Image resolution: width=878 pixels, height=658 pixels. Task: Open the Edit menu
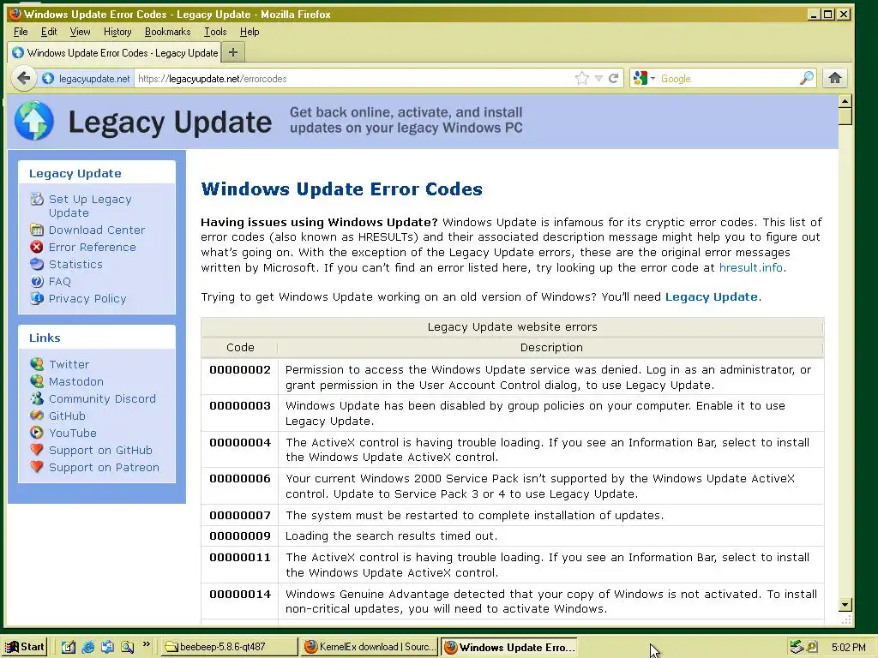(x=49, y=32)
